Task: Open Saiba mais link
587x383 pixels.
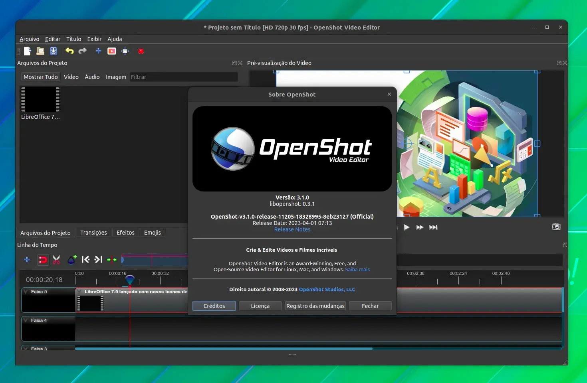Action: click(x=357, y=270)
